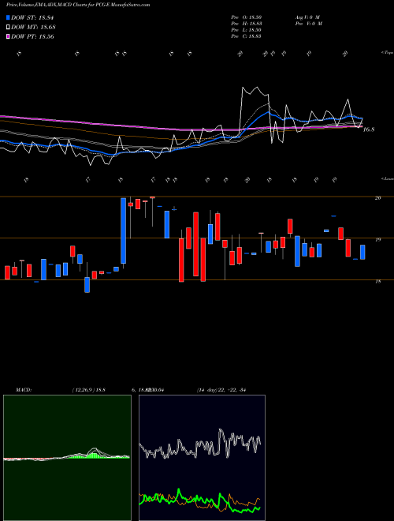
Task: Click the 'Pre H: 18.83' high value
Action: point(247,24)
